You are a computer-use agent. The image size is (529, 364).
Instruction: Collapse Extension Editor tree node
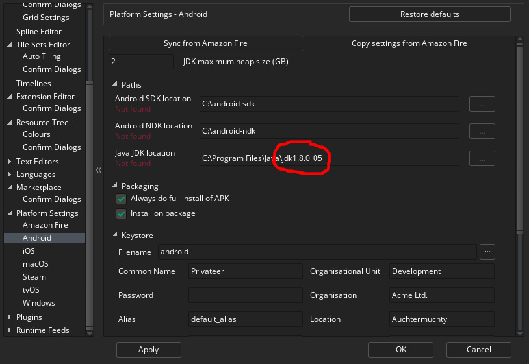pos(10,97)
